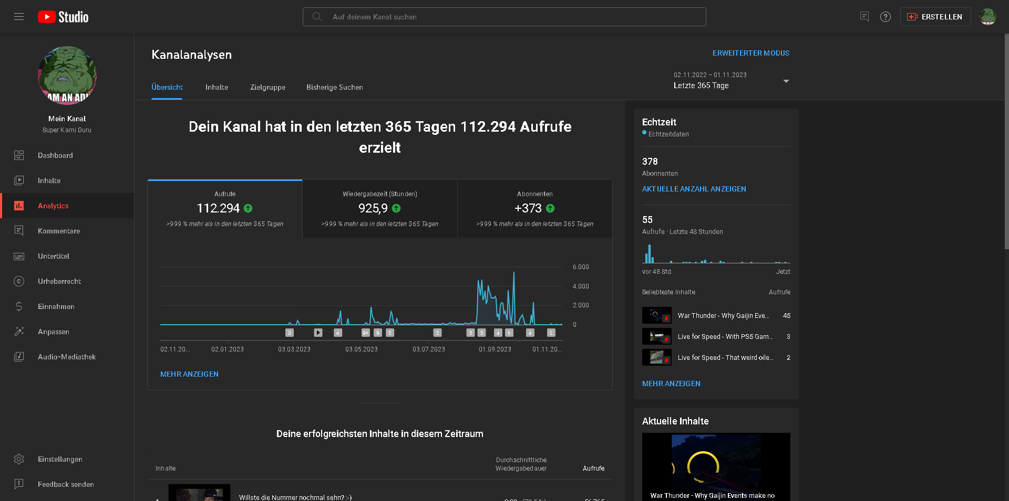Image resolution: width=1009 pixels, height=501 pixels.
Task: Go to Einnahmen earnings page
Action: tap(56, 306)
